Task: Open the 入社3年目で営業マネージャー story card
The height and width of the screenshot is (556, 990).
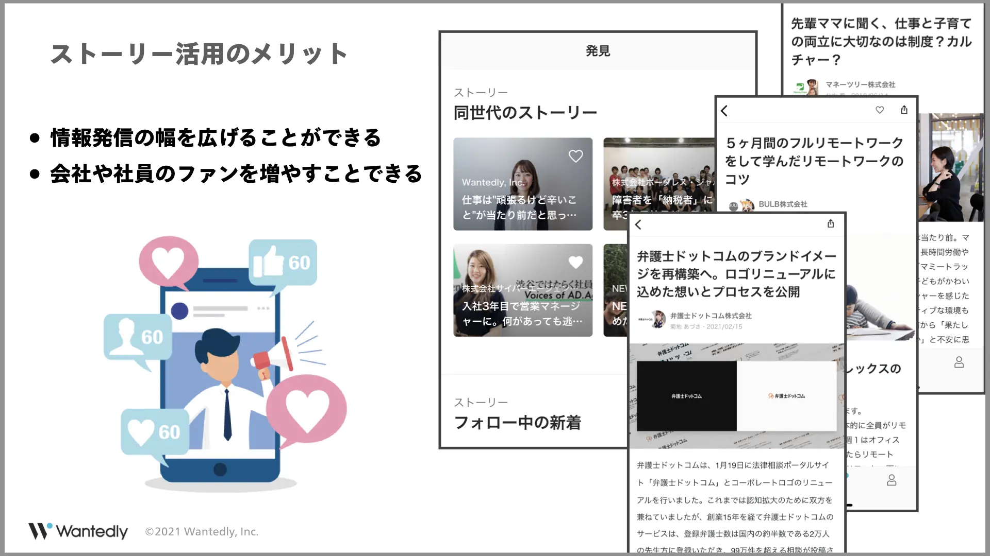Action: (523, 290)
